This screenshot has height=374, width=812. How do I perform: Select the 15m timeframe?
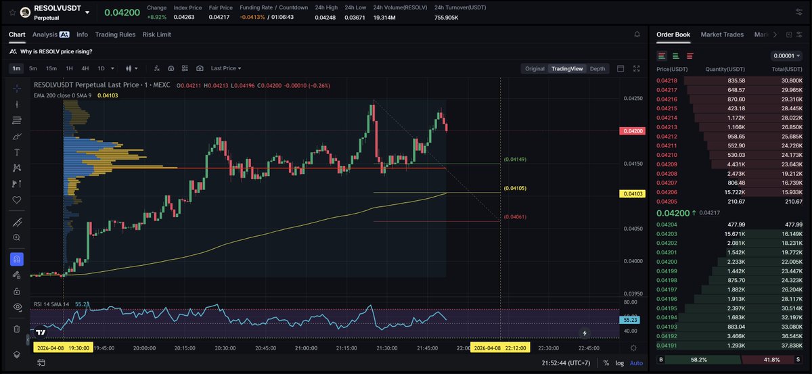[51, 68]
